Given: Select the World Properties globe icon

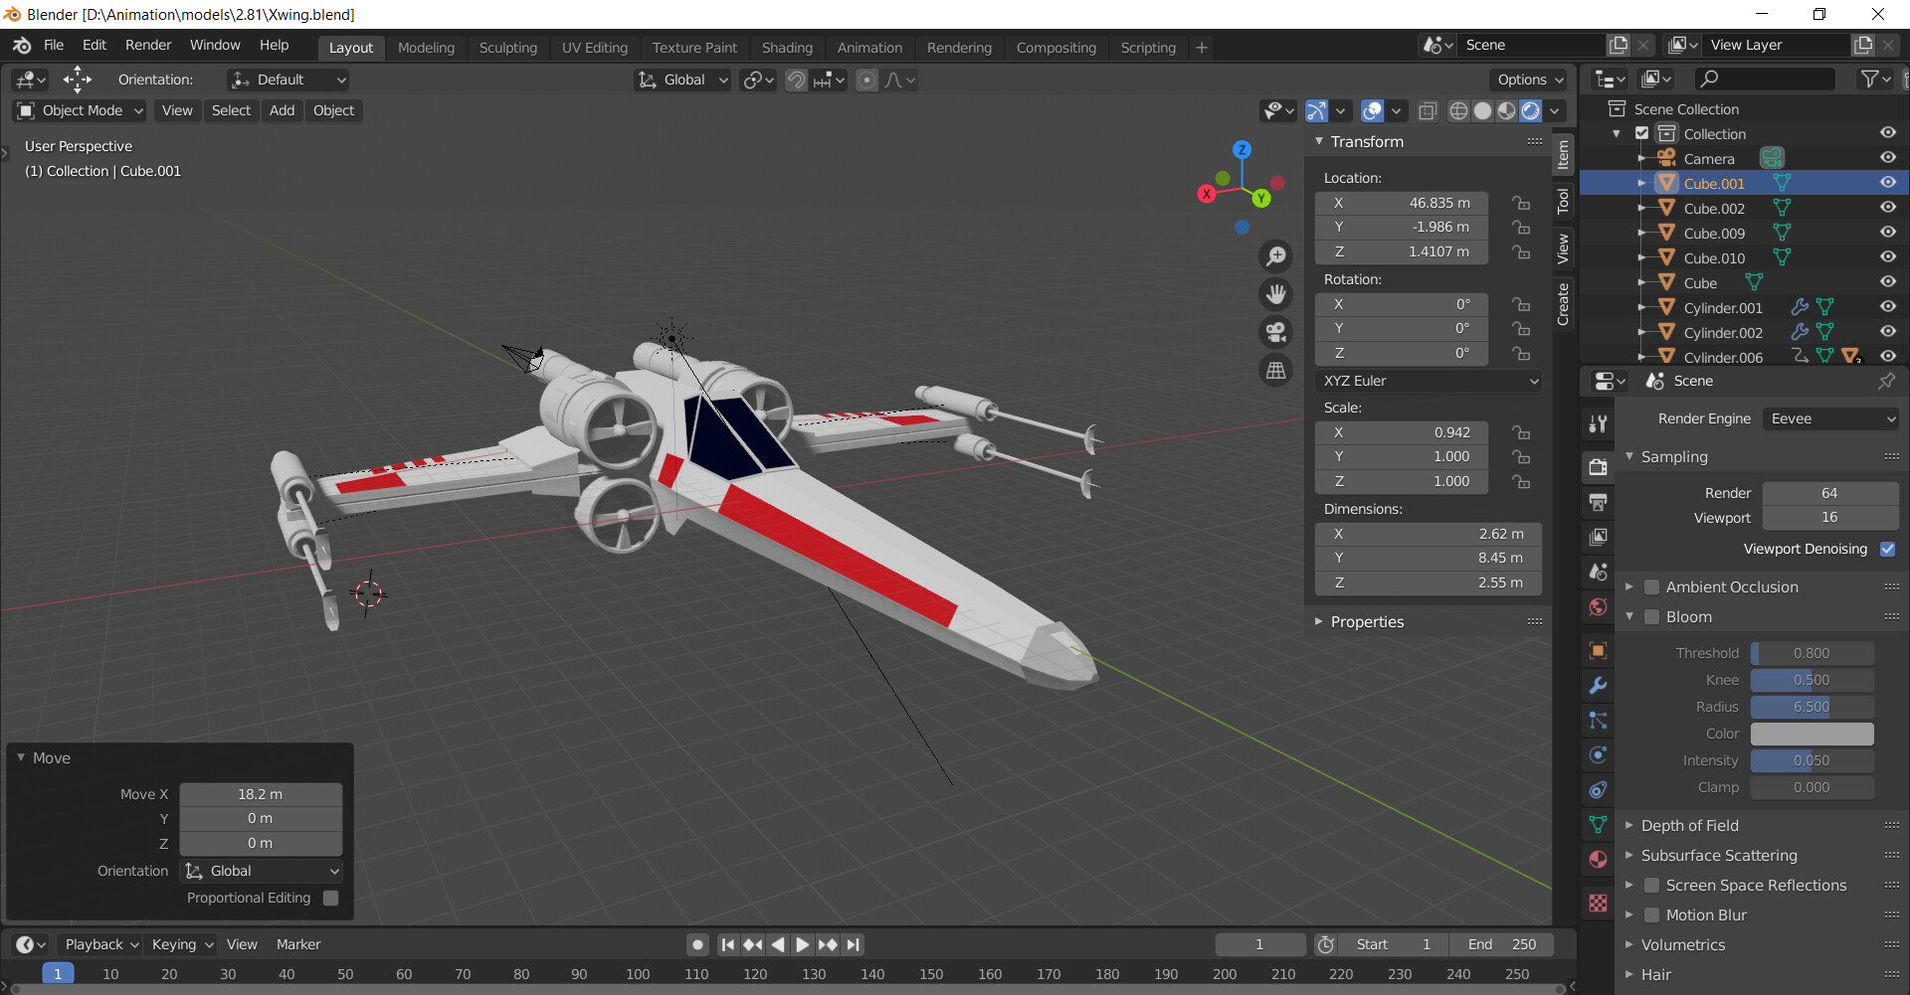Looking at the screenshot, I should [x=1599, y=606].
